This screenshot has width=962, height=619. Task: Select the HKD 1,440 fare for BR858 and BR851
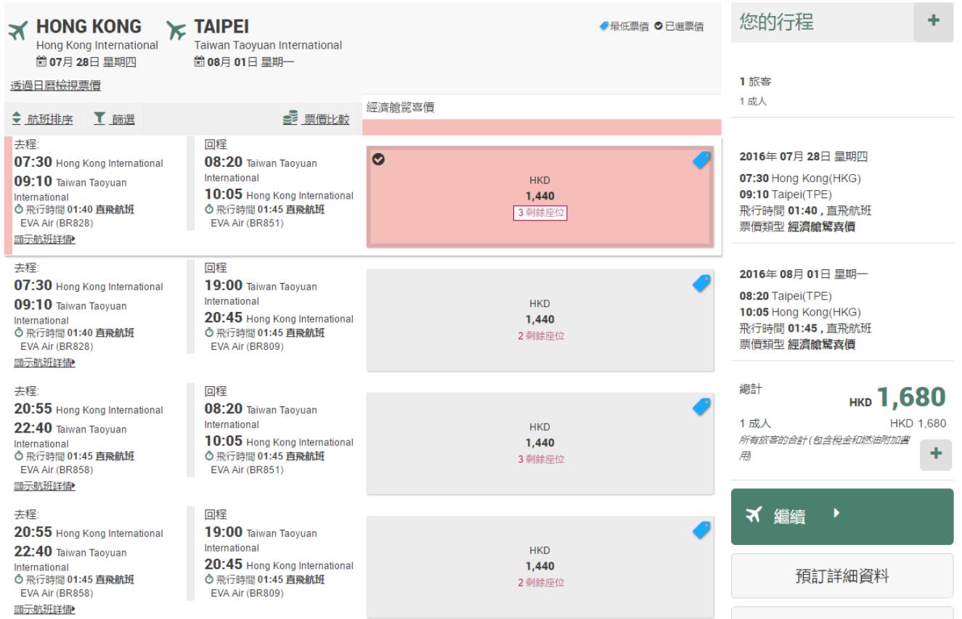[539, 443]
